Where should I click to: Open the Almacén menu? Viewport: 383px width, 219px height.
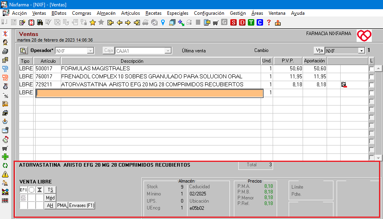pos(106,13)
